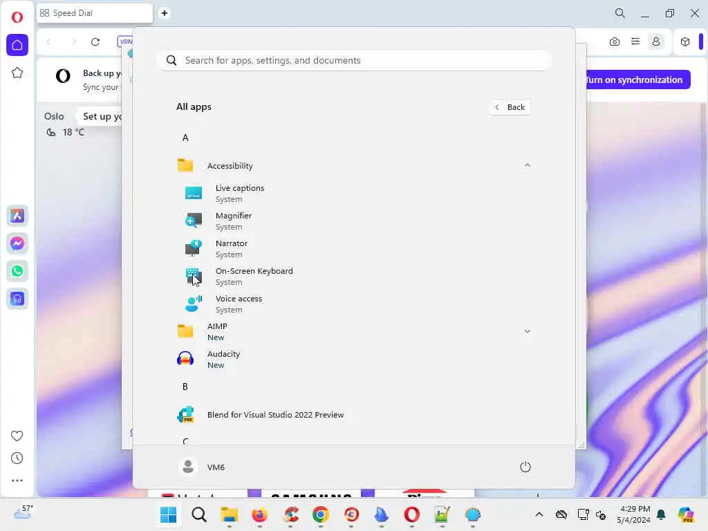Open notifications bell in tray

(x=662, y=514)
